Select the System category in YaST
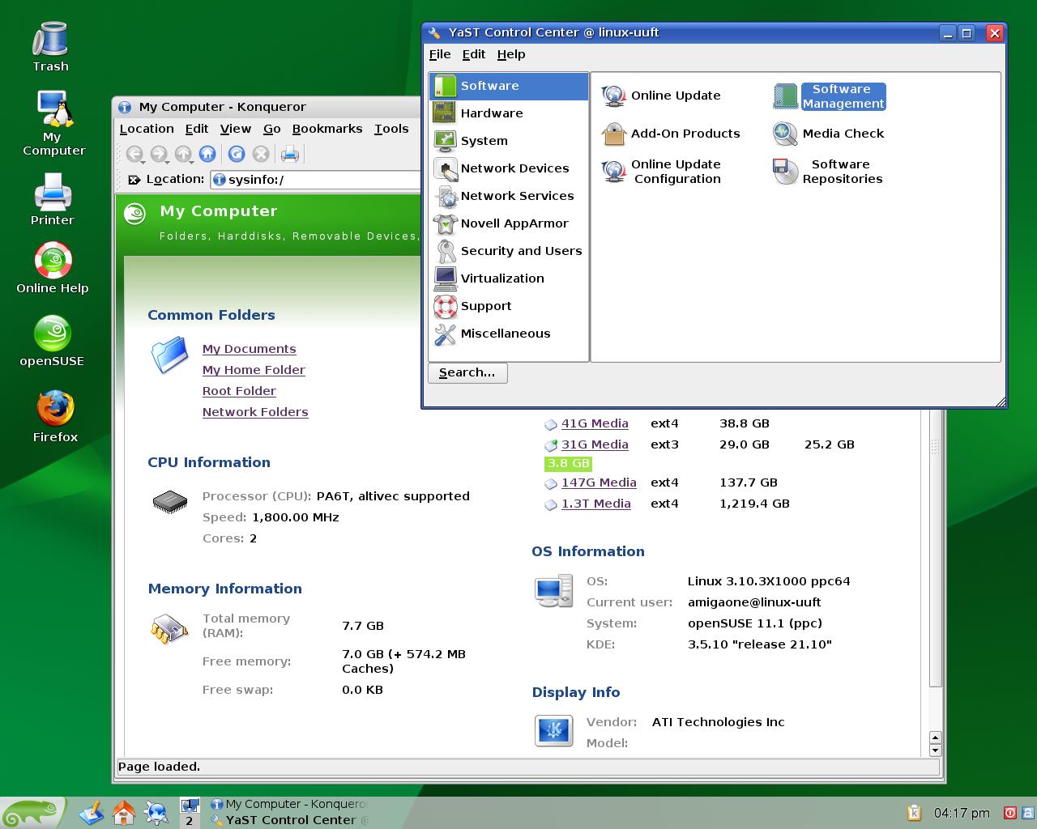Viewport: 1037px width, 829px height. click(x=509, y=141)
